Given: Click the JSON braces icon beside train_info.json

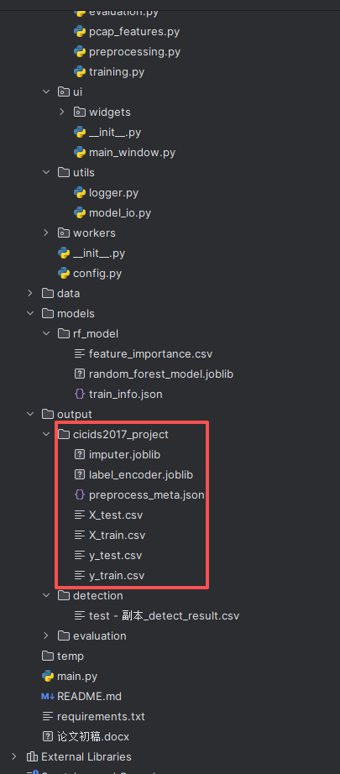Looking at the screenshot, I should coord(79,395).
